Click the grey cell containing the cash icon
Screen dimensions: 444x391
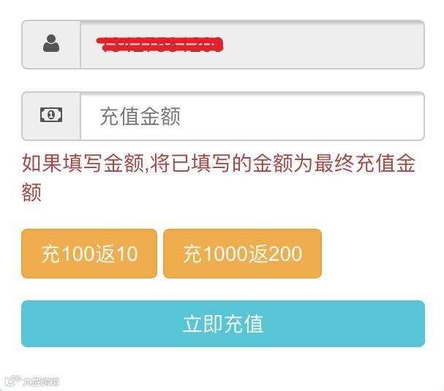[x=51, y=116]
